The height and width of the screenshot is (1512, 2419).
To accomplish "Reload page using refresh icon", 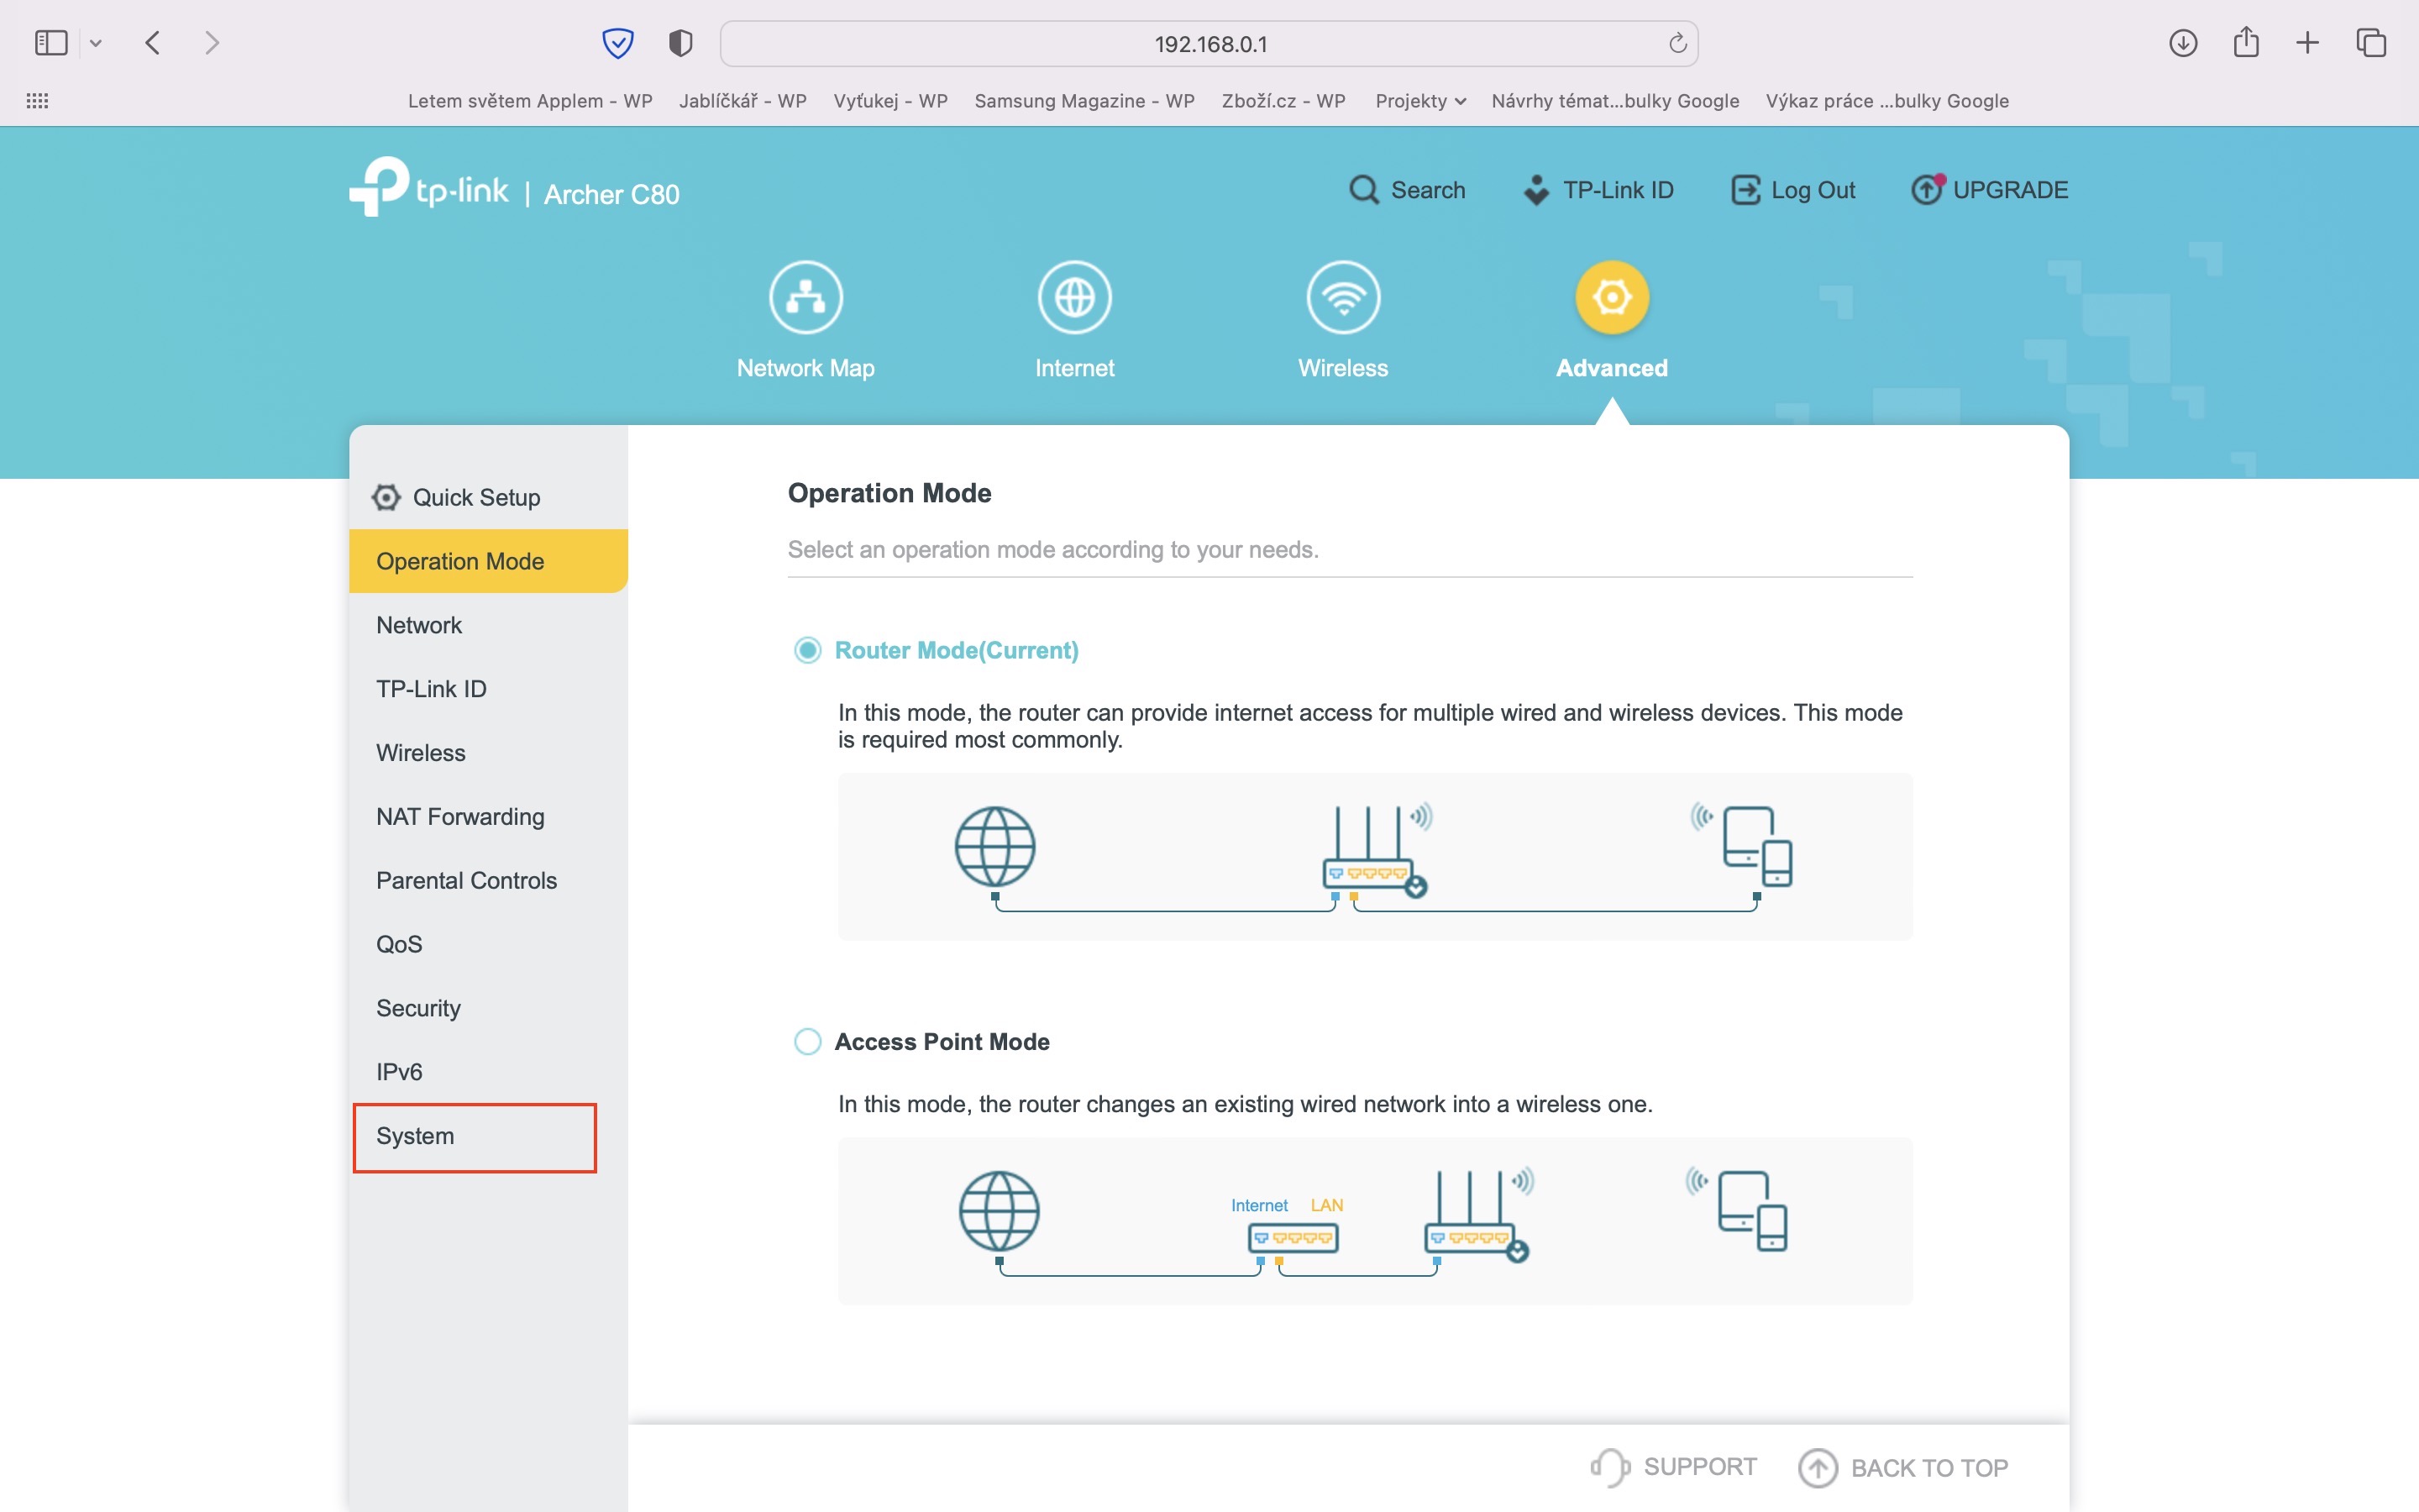I will (x=1677, y=43).
